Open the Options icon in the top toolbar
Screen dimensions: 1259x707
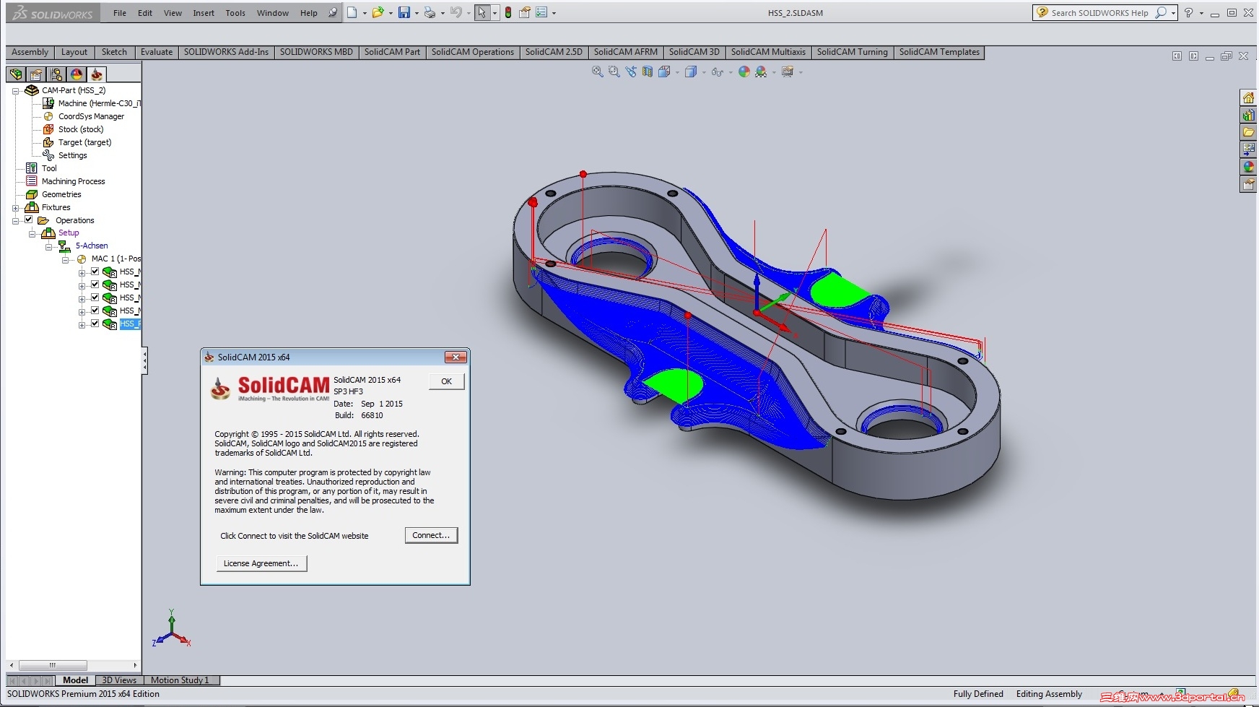coord(541,12)
